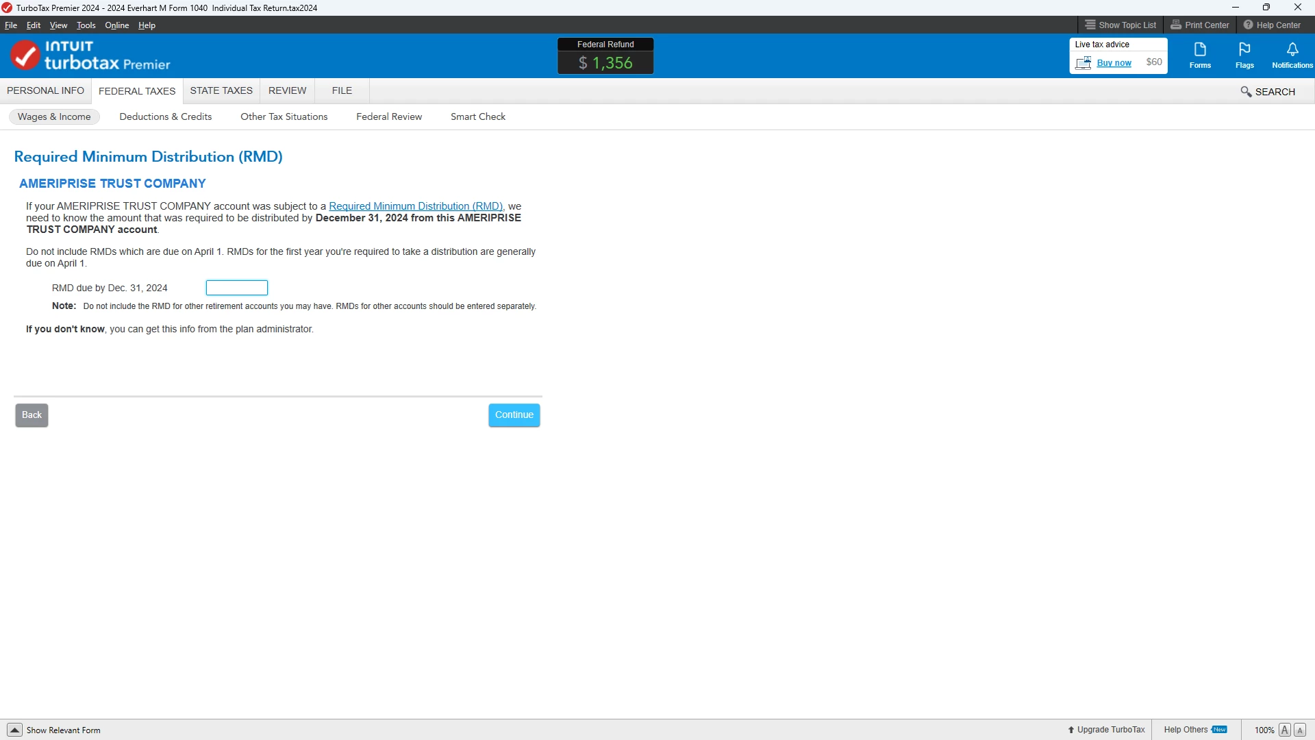Switch to Deductions & Credits section
The image size is (1315, 740).
click(x=165, y=116)
